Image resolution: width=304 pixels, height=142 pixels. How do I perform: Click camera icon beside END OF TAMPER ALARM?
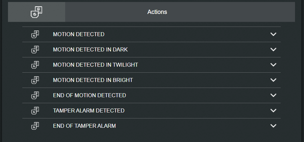(x=35, y=126)
